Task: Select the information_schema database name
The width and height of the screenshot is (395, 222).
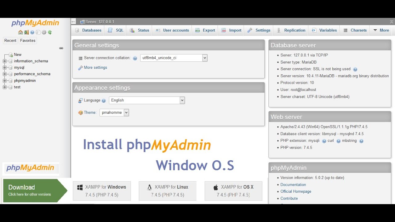Action: click(31, 61)
